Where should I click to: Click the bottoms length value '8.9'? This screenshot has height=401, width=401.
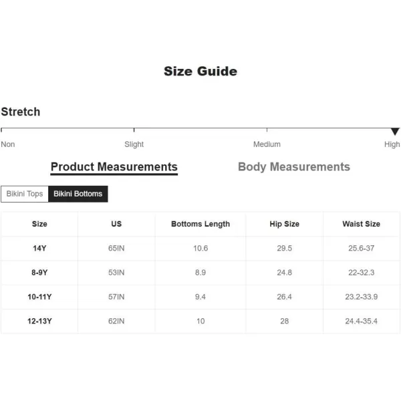point(200,273)
